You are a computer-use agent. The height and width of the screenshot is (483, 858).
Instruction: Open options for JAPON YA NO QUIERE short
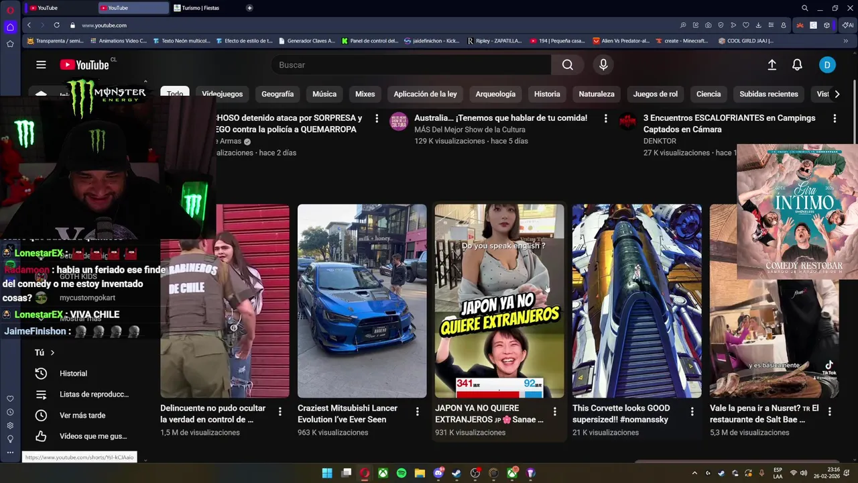click(554, 411)
